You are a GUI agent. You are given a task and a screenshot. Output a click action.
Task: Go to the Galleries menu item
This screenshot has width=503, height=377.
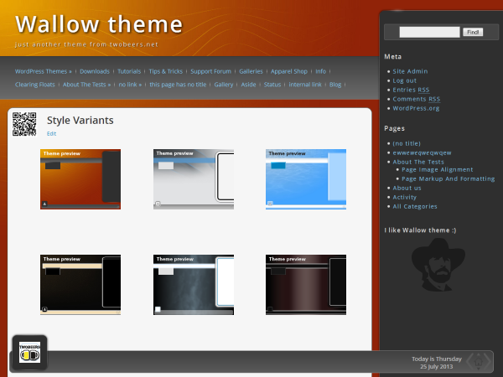[251, 72]
